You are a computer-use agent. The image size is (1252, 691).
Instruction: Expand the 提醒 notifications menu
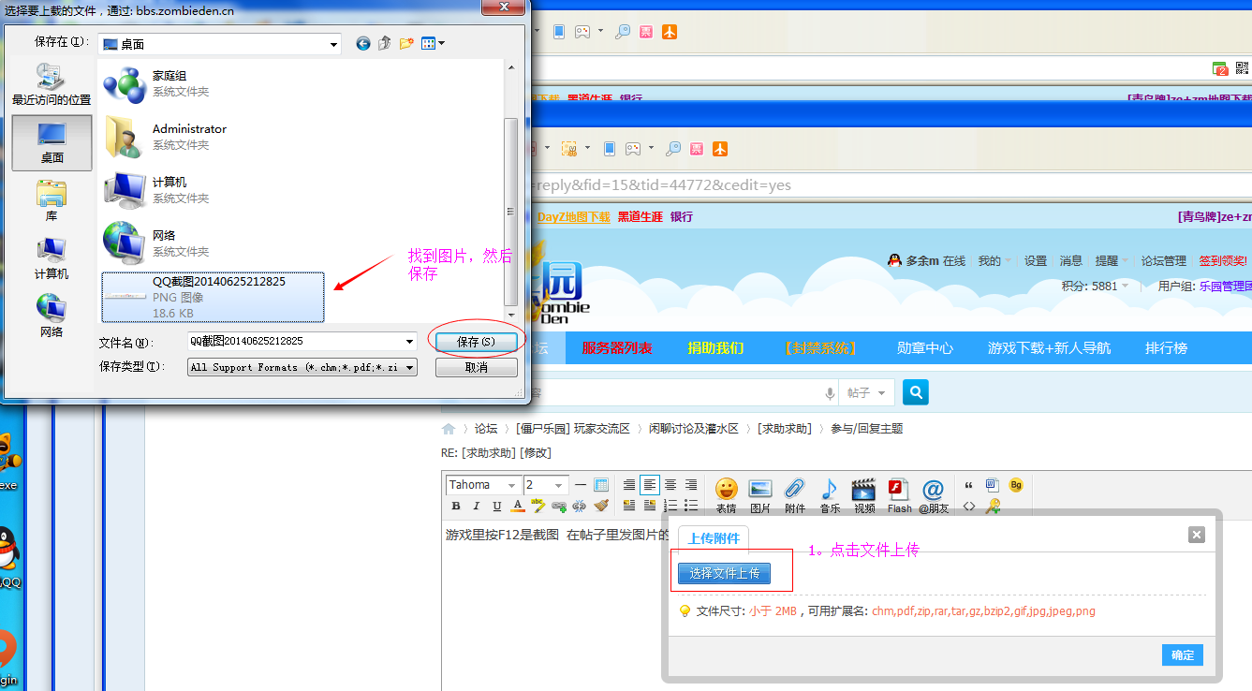tap(1112, 261)
